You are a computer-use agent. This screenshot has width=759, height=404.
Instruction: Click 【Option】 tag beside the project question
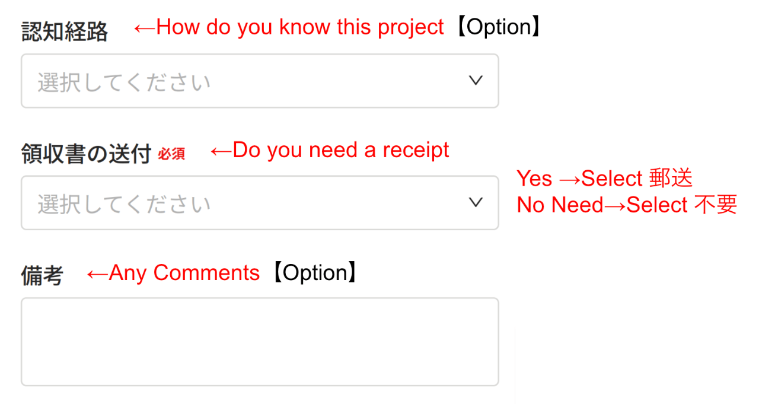point(498,27)
